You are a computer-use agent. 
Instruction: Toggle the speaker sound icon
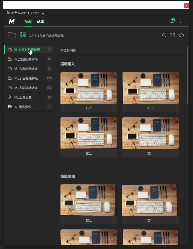click(x=181, y=35)
